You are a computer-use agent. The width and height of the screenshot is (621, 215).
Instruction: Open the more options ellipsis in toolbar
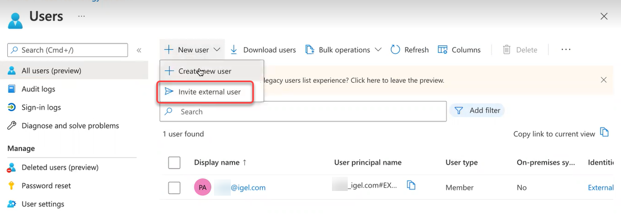tap(565, 50)
